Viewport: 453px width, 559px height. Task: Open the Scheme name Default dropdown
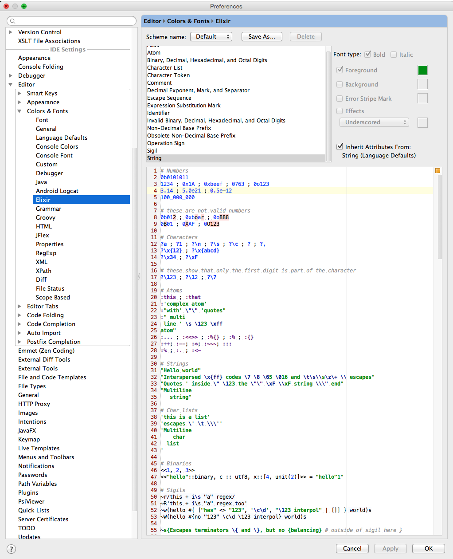(x=211, y=37)
